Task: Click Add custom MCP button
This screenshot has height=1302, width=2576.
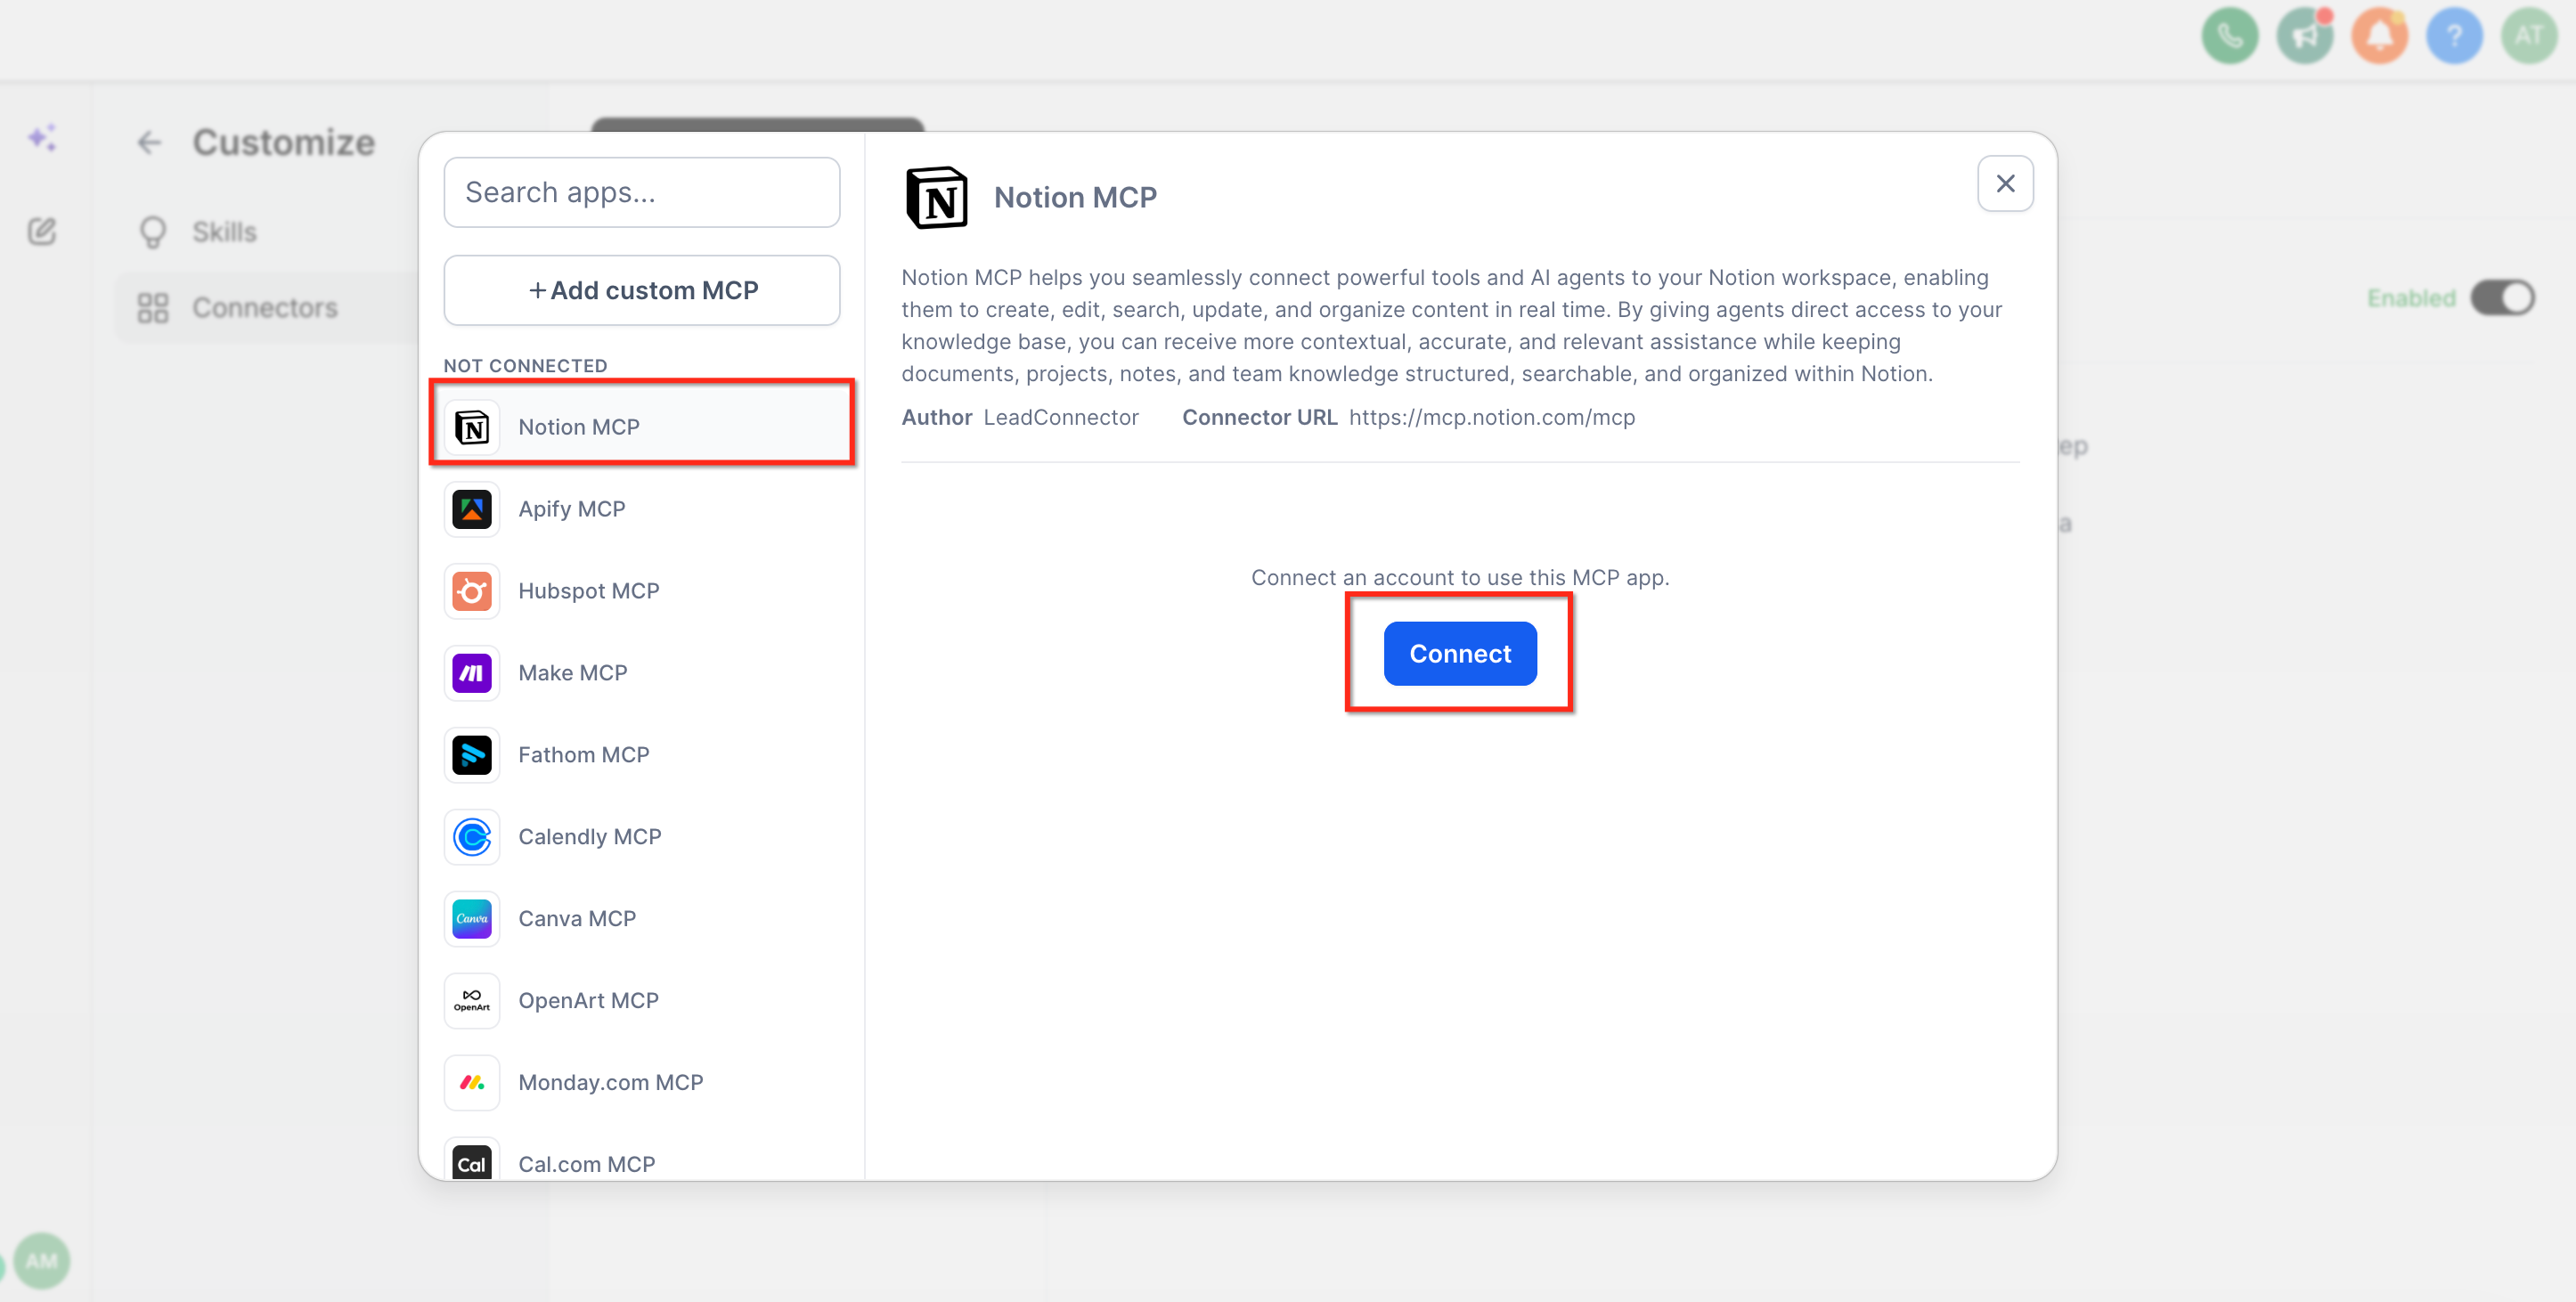Action: (642, 290)
